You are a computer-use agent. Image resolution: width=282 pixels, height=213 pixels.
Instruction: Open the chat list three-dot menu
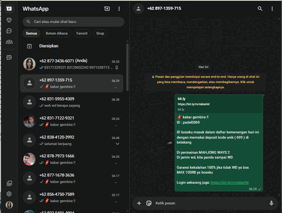coord(119,9)
